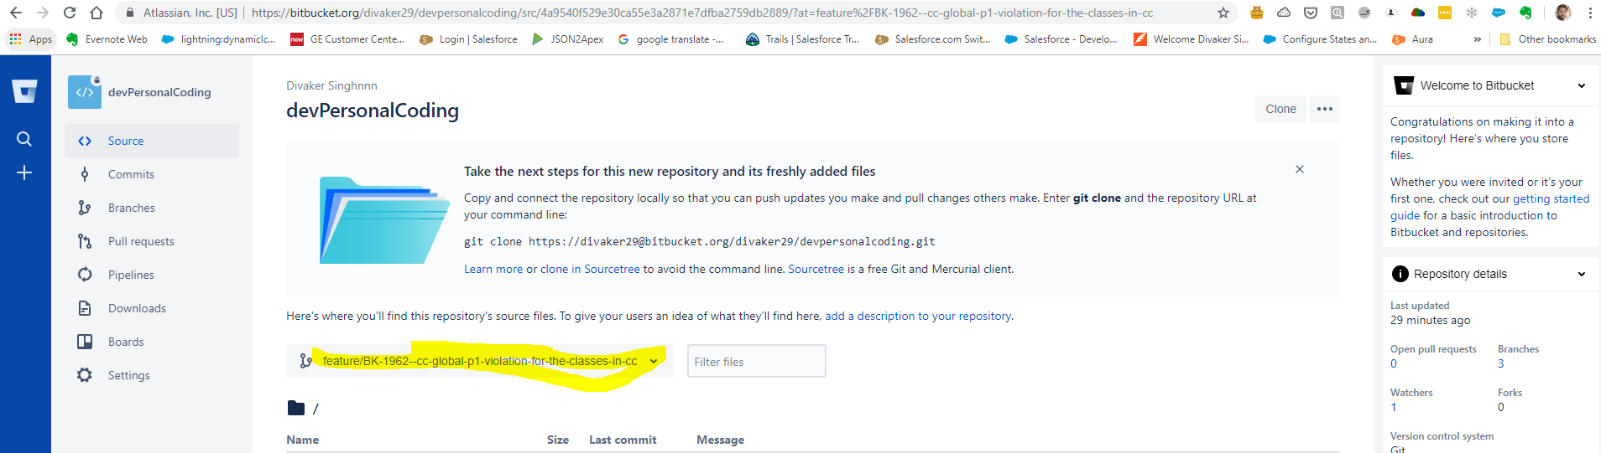Screen dimensions: 1601x453
Task: Click the Pull requests icon
Action: point(85,241)
